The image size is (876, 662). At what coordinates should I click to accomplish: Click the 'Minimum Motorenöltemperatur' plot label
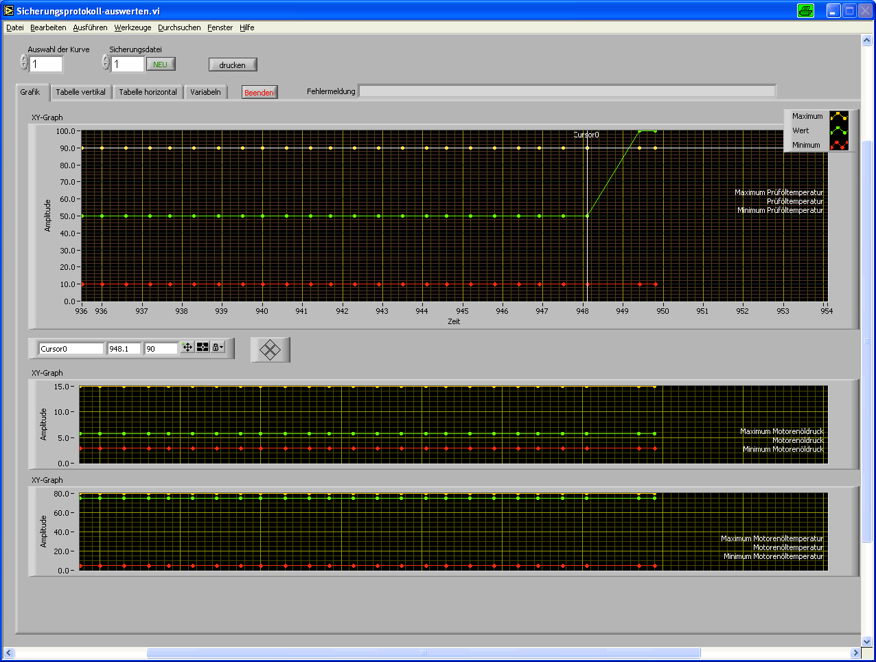(773, 557)
